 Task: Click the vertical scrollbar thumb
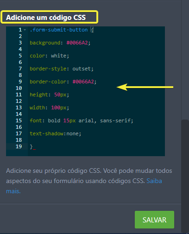[x=185, y=176]
